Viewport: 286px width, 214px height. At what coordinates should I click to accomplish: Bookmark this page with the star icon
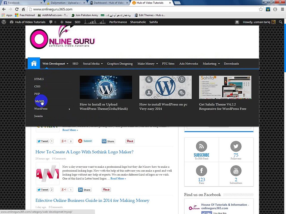coord(261,9)
